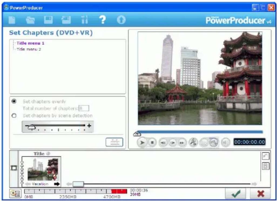Click the gray left arrow beside Vacation
The width and height of the screenshot is (277, 201).
click(28, 184)
